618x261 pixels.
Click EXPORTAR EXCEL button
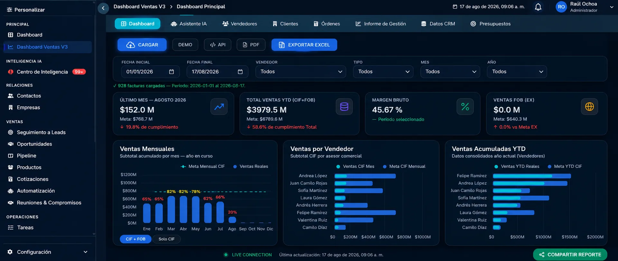click(304, 45)
